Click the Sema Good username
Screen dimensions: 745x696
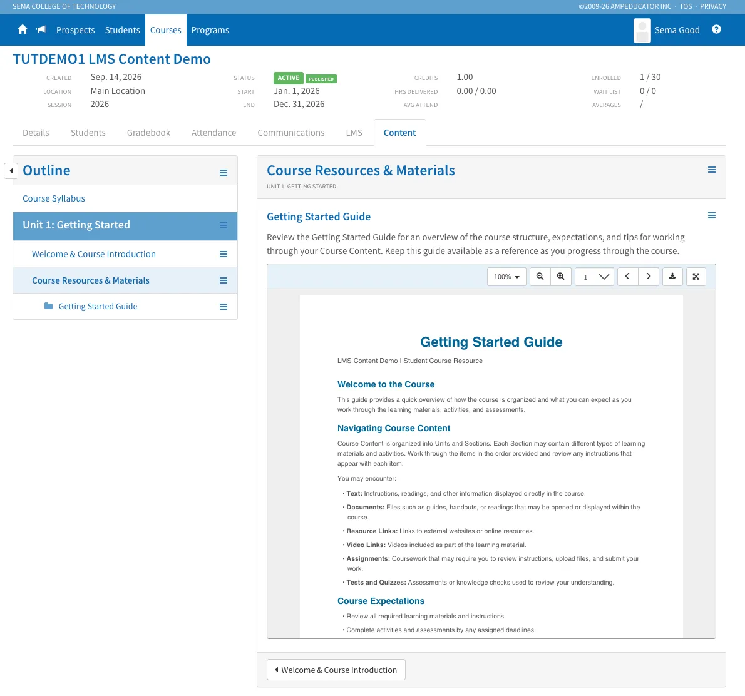[677, 30]
